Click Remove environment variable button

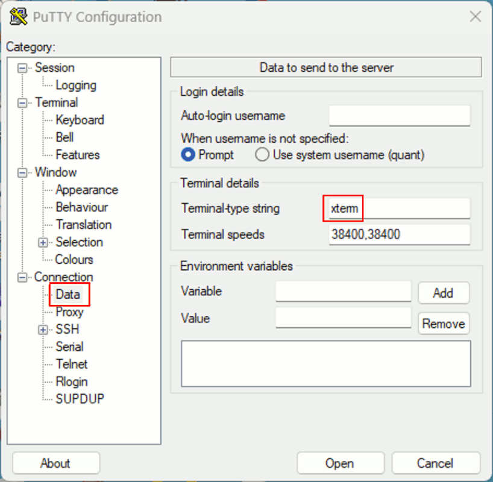pyautogui.click(x=444, y=324)
